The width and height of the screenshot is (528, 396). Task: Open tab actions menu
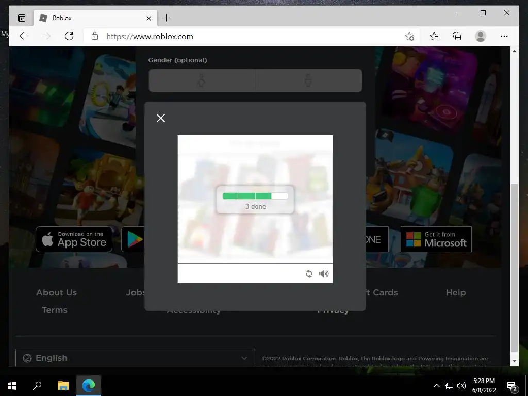(x=22, y=18)
